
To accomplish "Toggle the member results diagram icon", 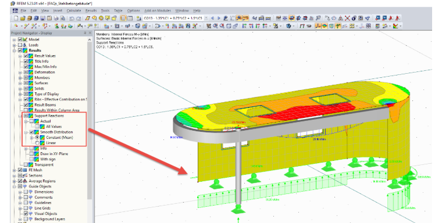I will coord(318,26).
